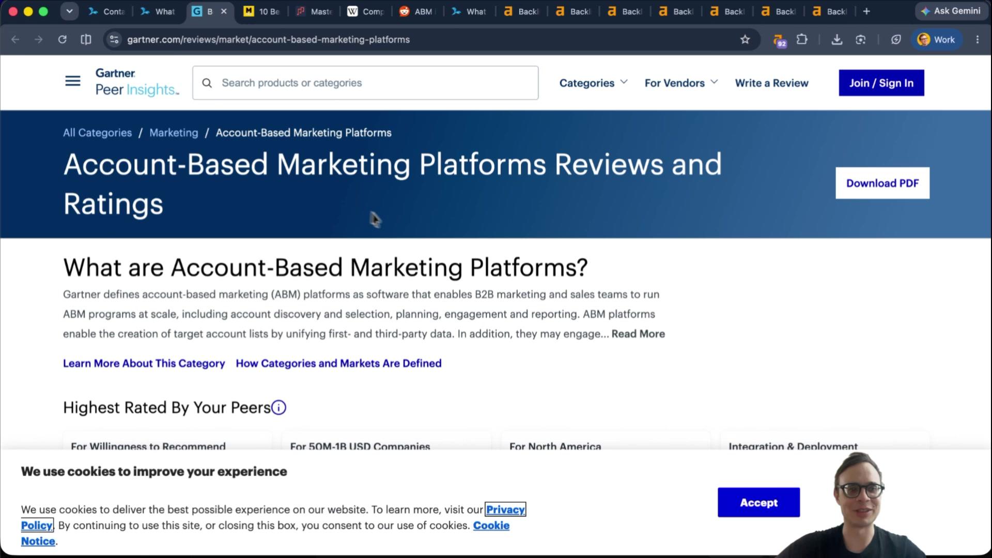This screenshot has width=992, height=558.
Task: Open All Categories breadcrumb
Action: click(97, 133)
